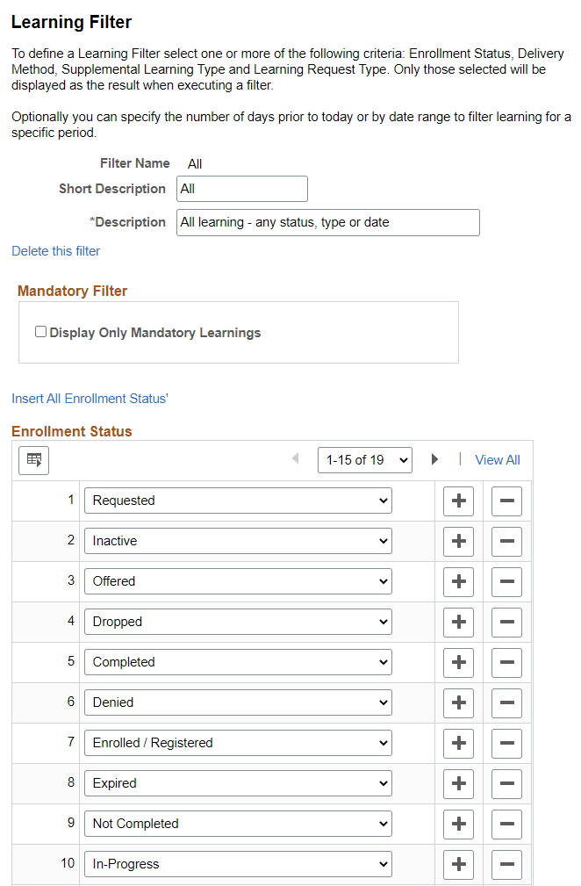
Task: Click the next page arrow in Enrollment Status grid
Action: [435, 459]
